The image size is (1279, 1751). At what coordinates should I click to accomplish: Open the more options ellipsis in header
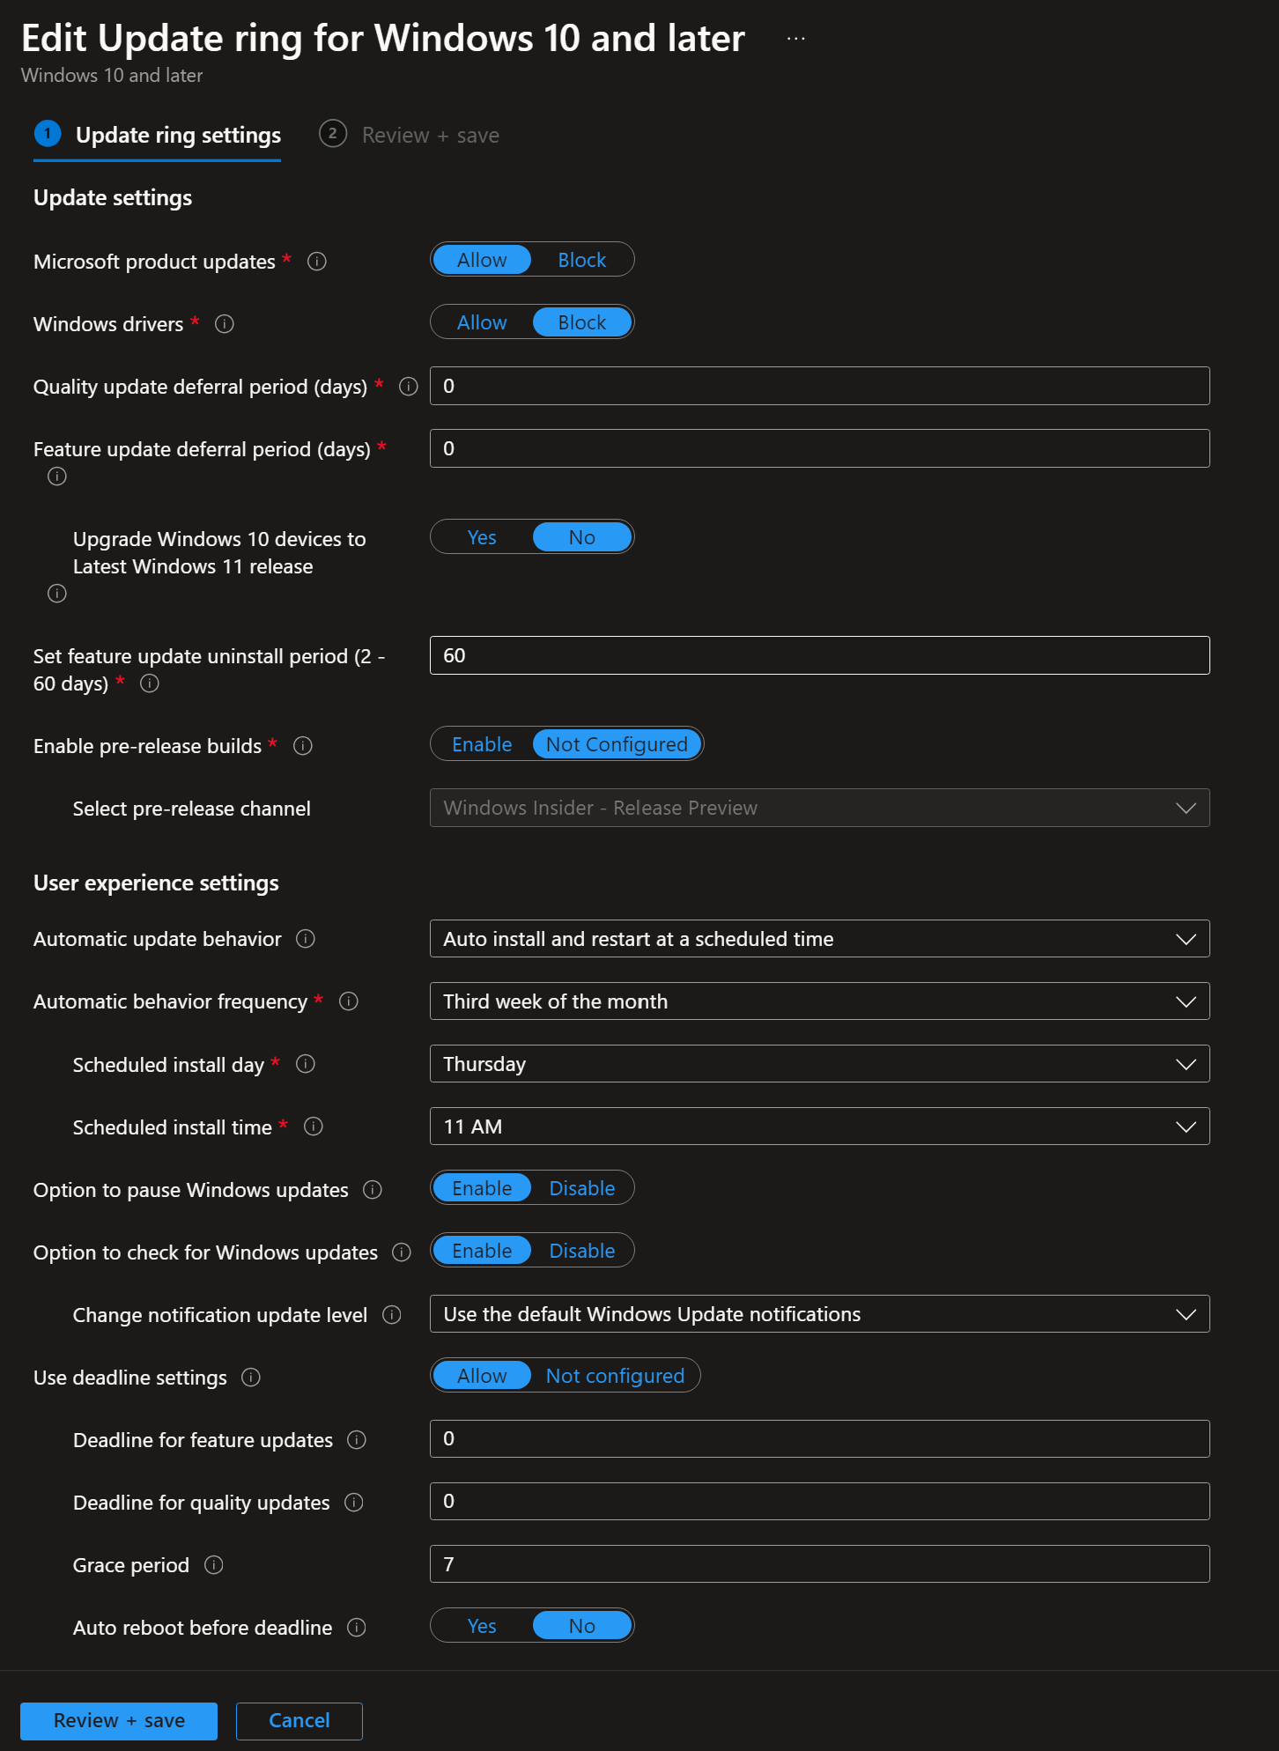point(796,39)
